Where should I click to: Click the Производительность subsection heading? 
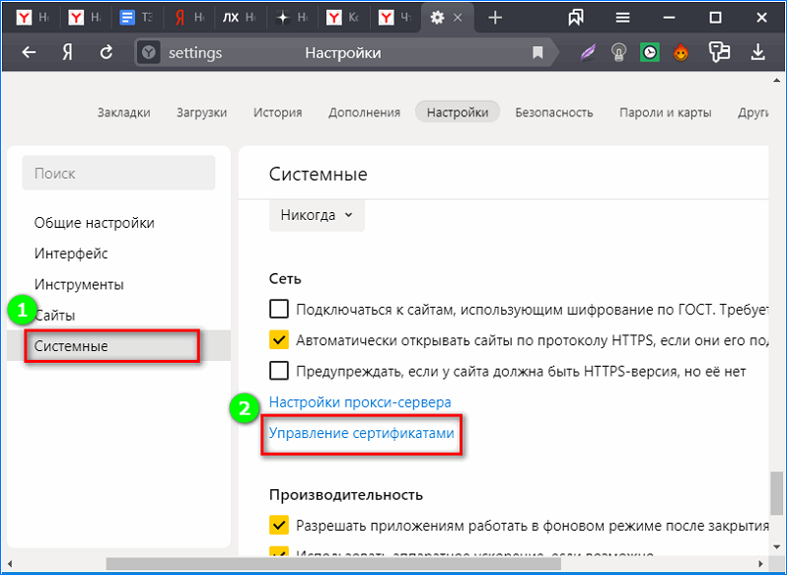pyautogui.click(x=346, y=495)
